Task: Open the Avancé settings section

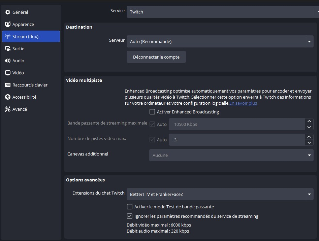Action: (20, 109)
